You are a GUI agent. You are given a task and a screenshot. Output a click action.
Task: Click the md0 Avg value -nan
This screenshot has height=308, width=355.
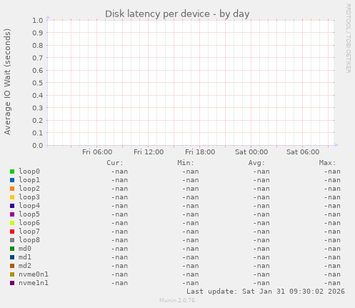pos(261,249)
